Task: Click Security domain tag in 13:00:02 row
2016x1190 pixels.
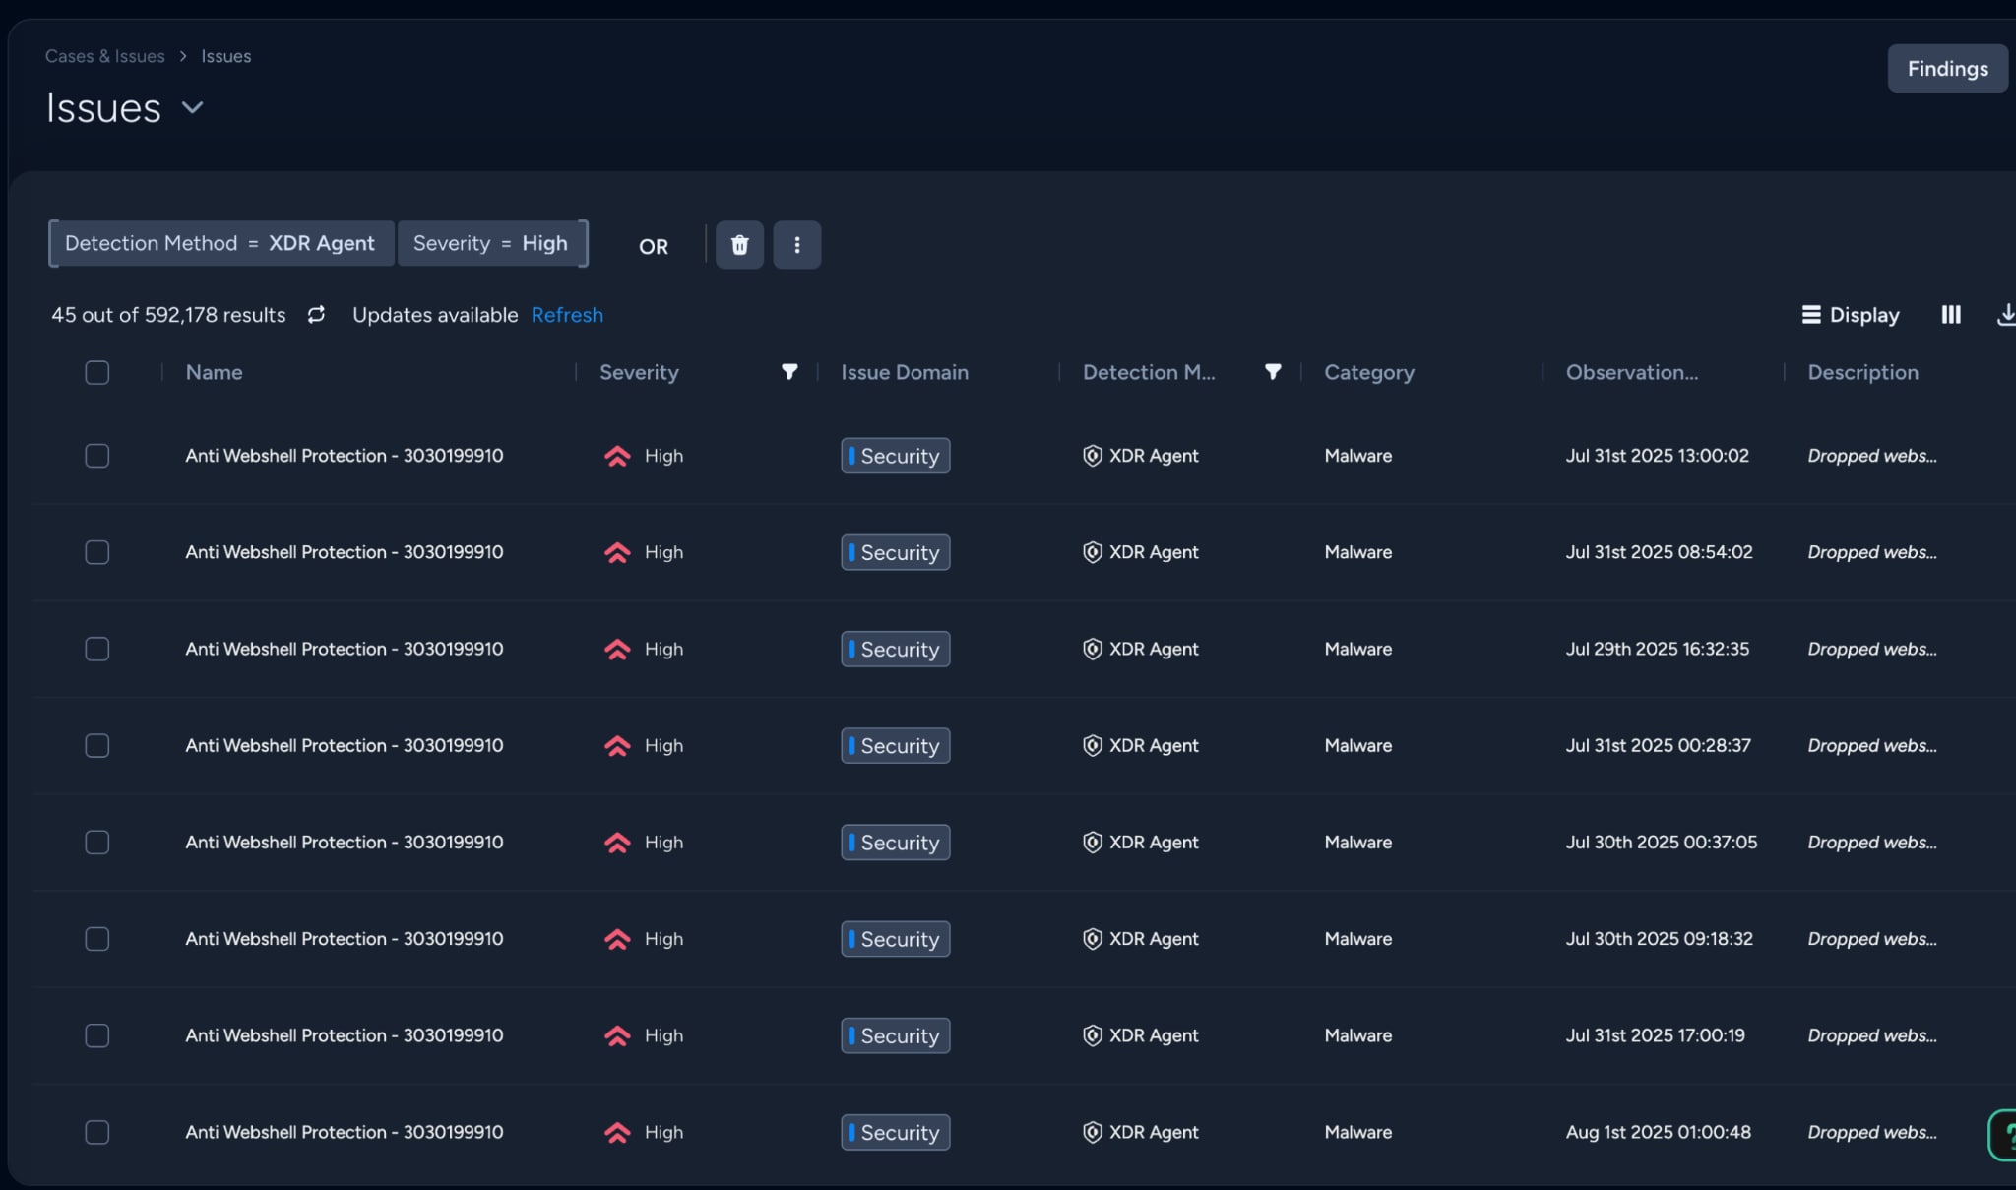Action: pyautogui.click(x=895, y=456)
